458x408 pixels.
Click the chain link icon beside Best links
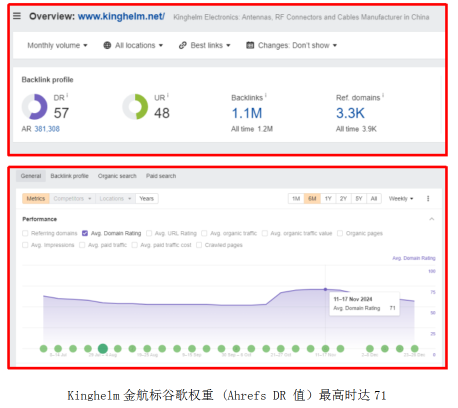click(x=182, y=45)
